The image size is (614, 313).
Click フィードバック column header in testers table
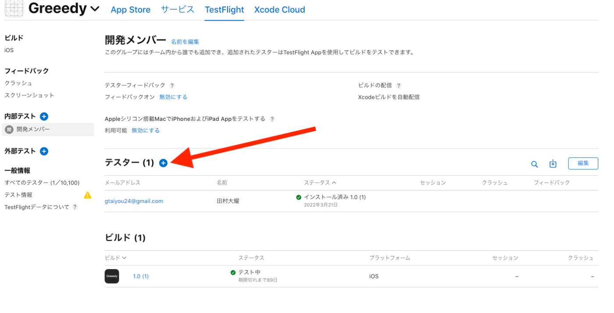pyautogui.click(x=552, y=183)
